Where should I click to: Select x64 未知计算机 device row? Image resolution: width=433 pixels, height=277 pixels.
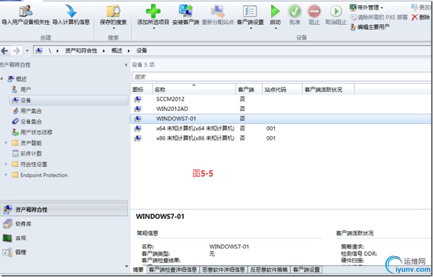tap(280, 128)
